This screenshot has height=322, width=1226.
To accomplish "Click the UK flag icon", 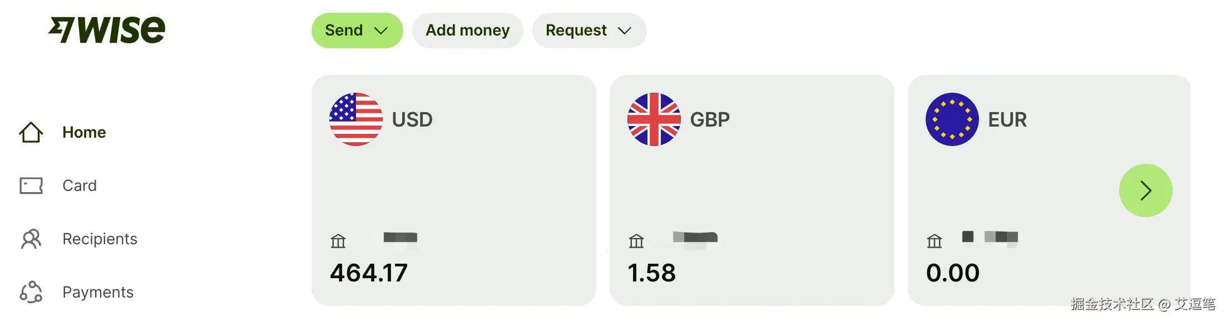I will tap(654, 119).
